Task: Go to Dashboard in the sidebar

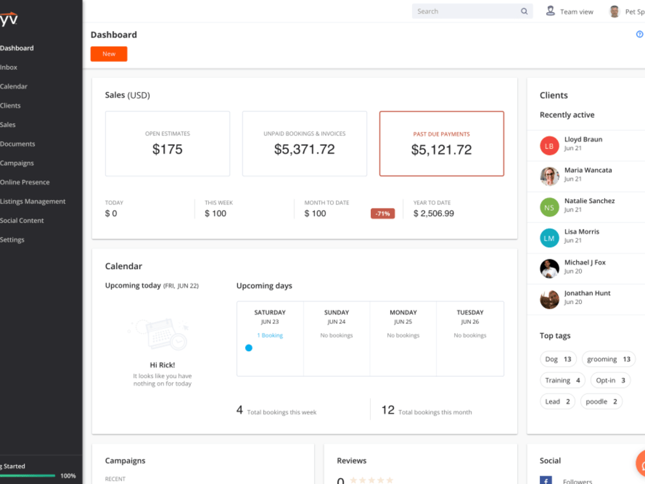Action: (17, 48)
